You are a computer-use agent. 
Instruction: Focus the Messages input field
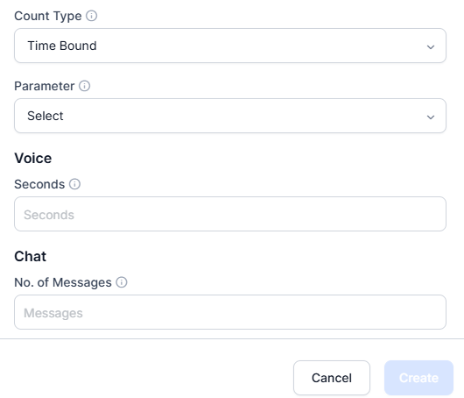click(x=230, y=312)
